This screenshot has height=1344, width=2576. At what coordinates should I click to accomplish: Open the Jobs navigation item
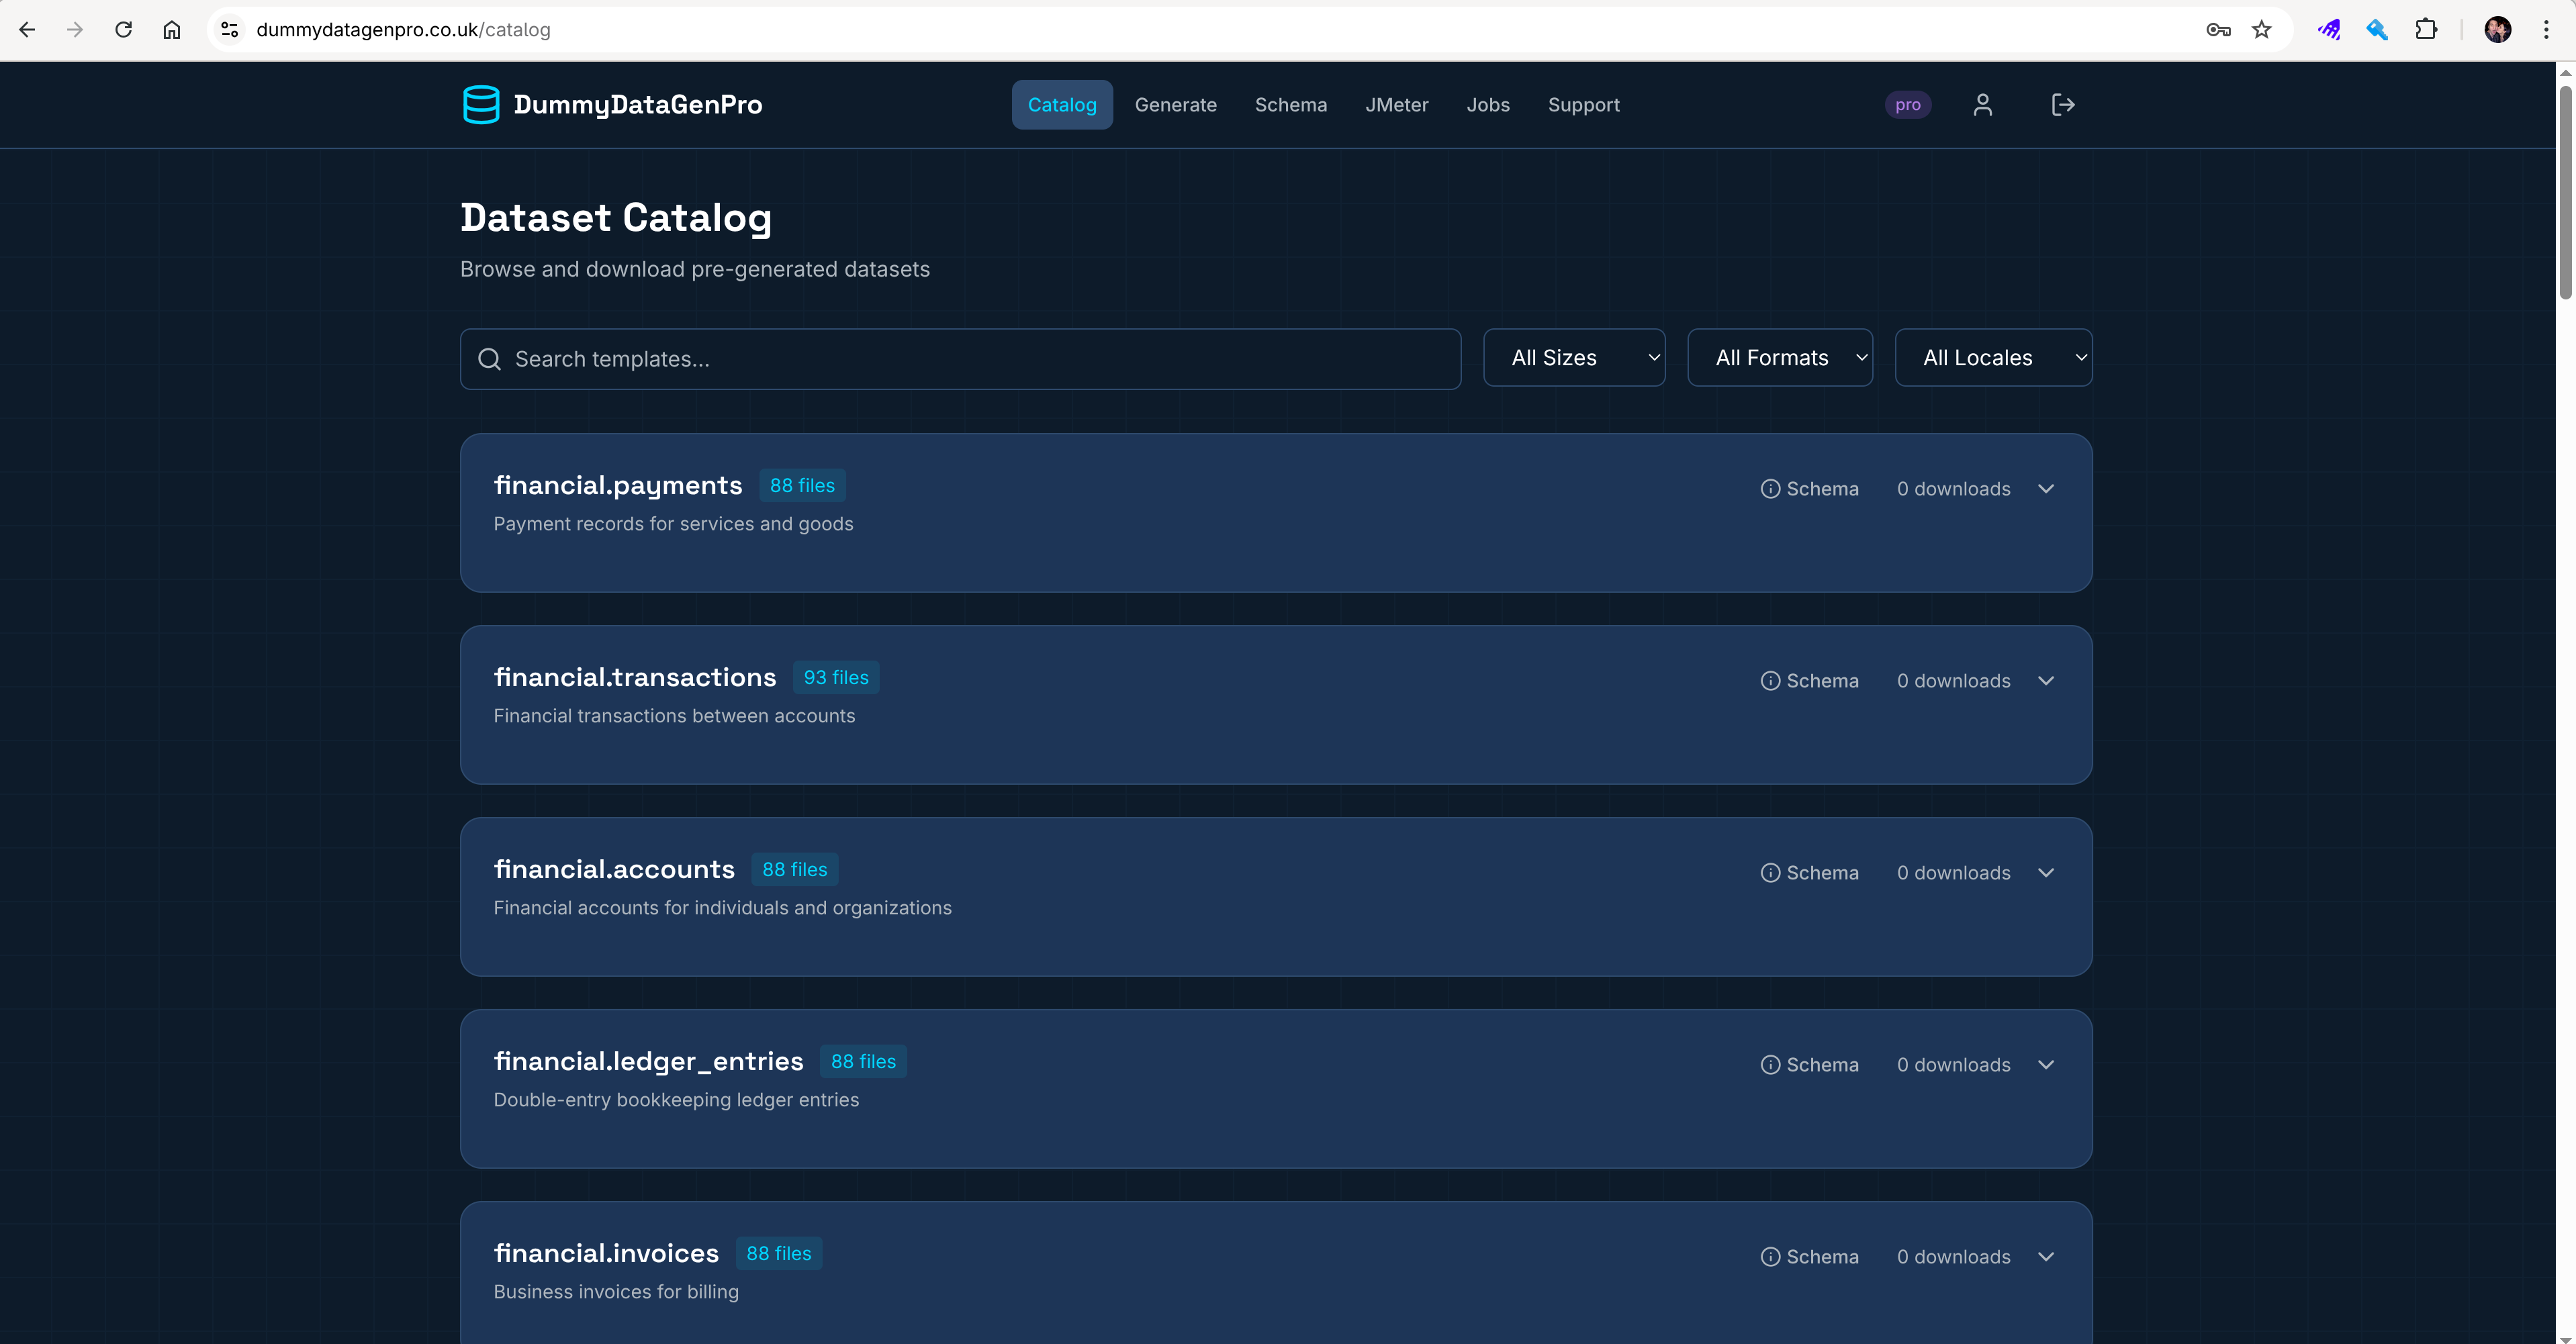pos(1487,104)
